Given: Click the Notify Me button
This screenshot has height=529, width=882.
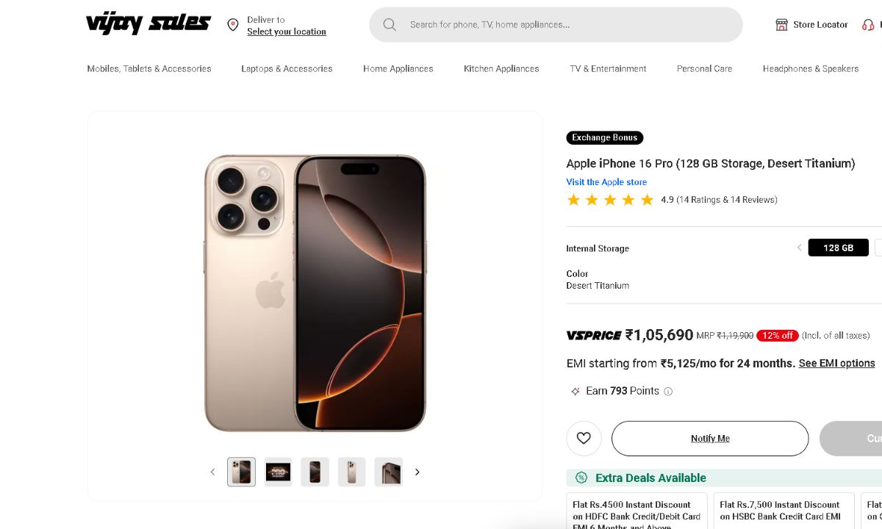Looking at the screenshot, I should click(x=710, y=439).
